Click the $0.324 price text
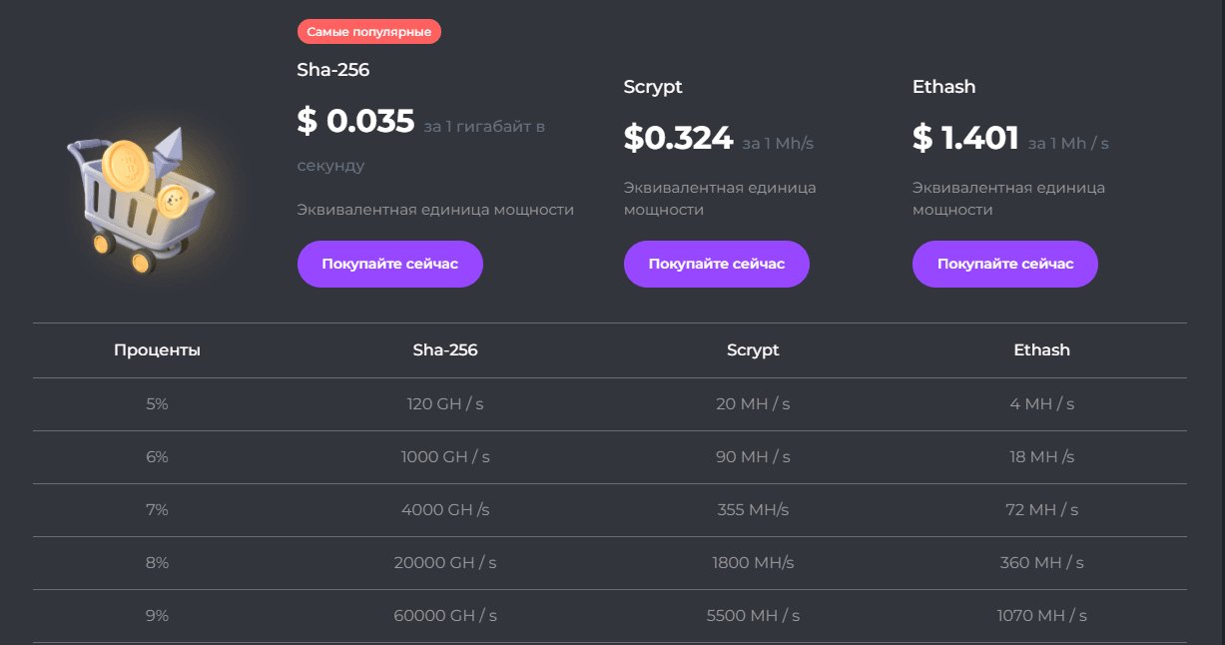1225x645 pixels. 678,138
